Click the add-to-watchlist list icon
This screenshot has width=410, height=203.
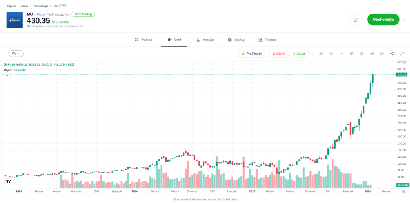[356, 20]
